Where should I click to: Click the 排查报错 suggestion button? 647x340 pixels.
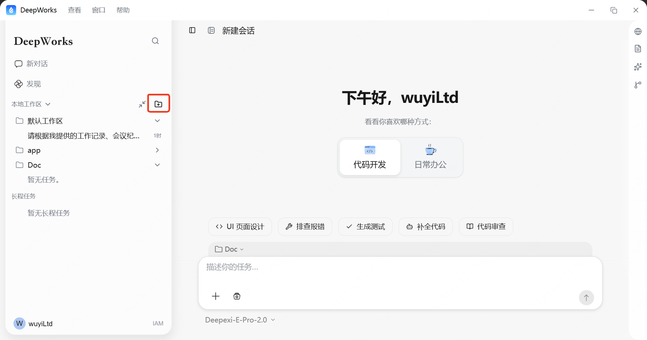coord(305,227)
